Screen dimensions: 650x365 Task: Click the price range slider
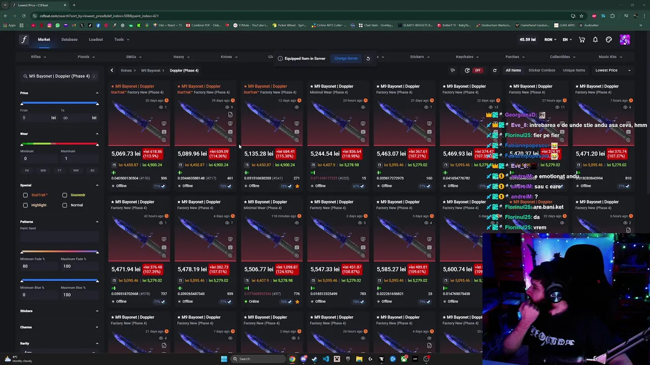(x=59, y=104)
